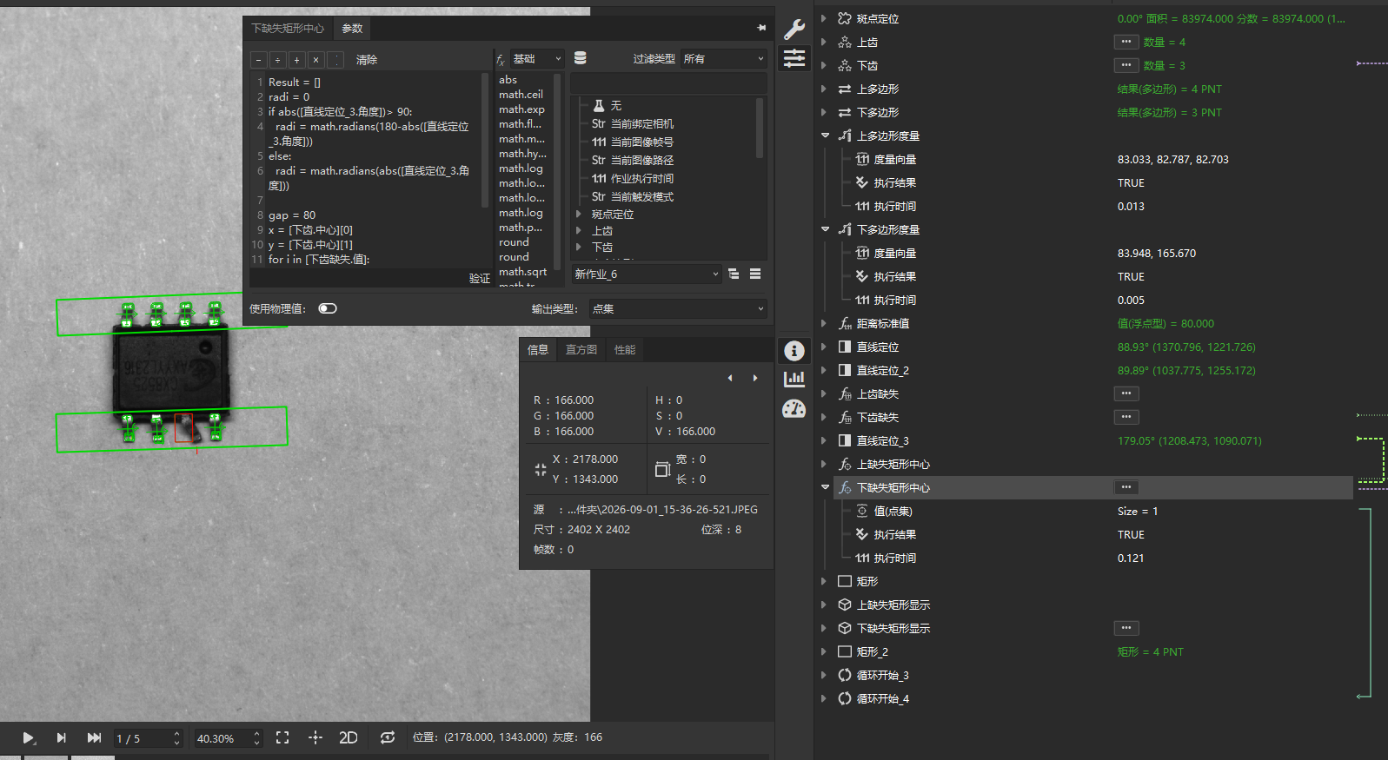Switch to the 参数 tab

[352, 29]
